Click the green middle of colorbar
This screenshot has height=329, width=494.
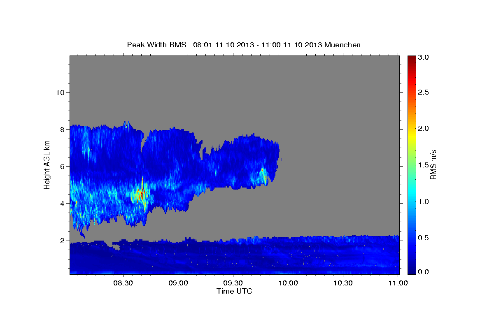click(x=411, y=164)
